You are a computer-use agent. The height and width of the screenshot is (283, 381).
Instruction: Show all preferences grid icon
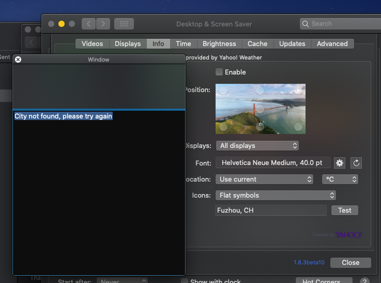click(124, 24)
